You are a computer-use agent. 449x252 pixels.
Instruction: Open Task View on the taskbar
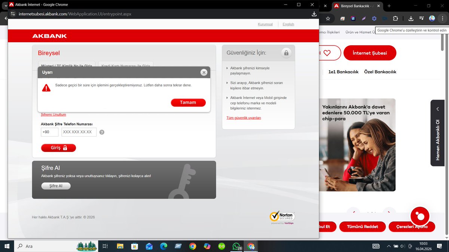pyautogui.click(x=105, y=246)
